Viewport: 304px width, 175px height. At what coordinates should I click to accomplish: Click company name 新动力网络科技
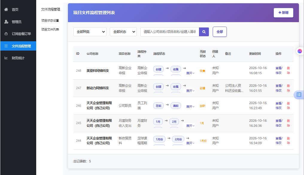[98, 88]
